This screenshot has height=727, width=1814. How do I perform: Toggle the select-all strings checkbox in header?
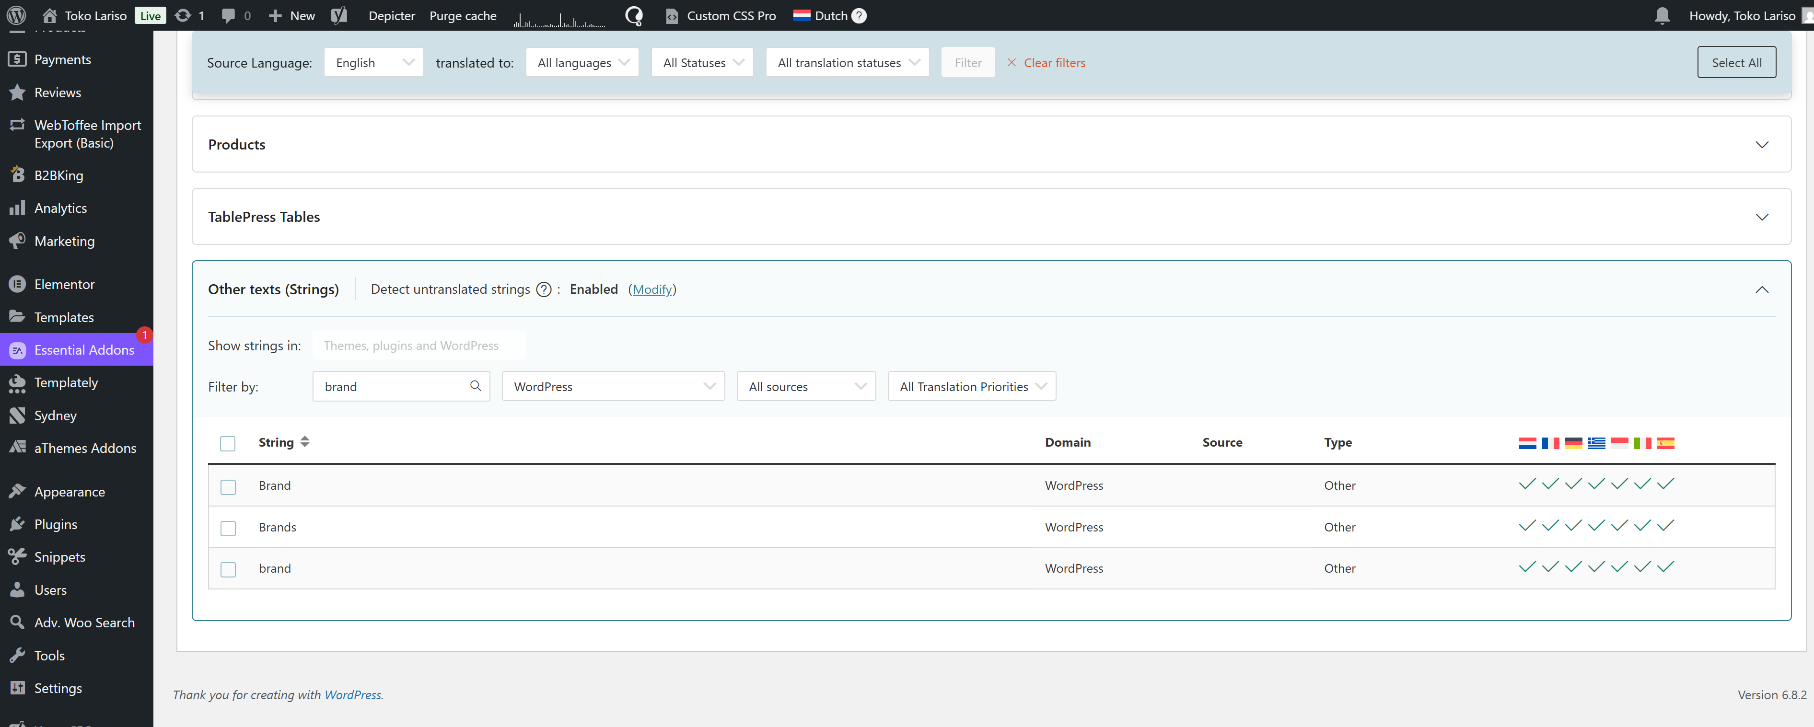pos(227,443)
